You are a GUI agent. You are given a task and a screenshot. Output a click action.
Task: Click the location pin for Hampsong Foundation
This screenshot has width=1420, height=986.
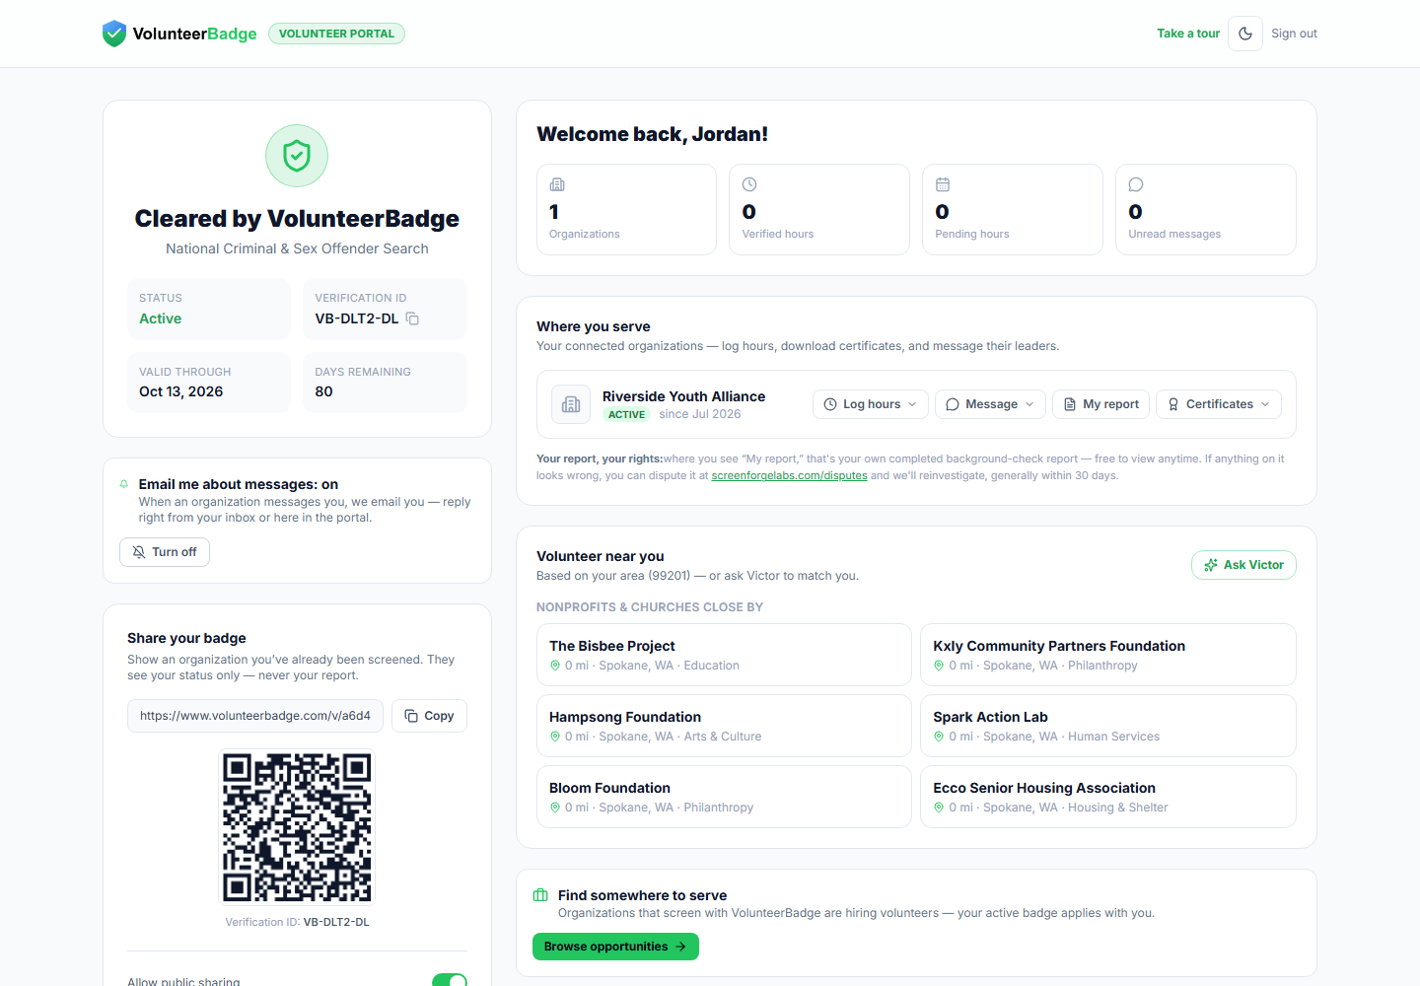pyautogui.click(x=555, y=737)
